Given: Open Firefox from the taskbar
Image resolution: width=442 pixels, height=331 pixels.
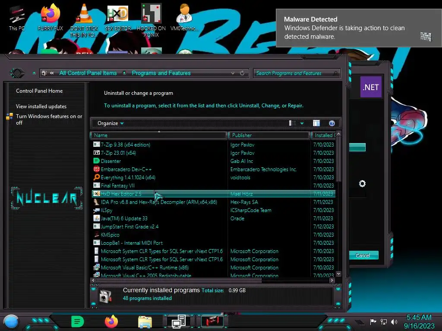Looking at the screenshot, I should point(111,322).
